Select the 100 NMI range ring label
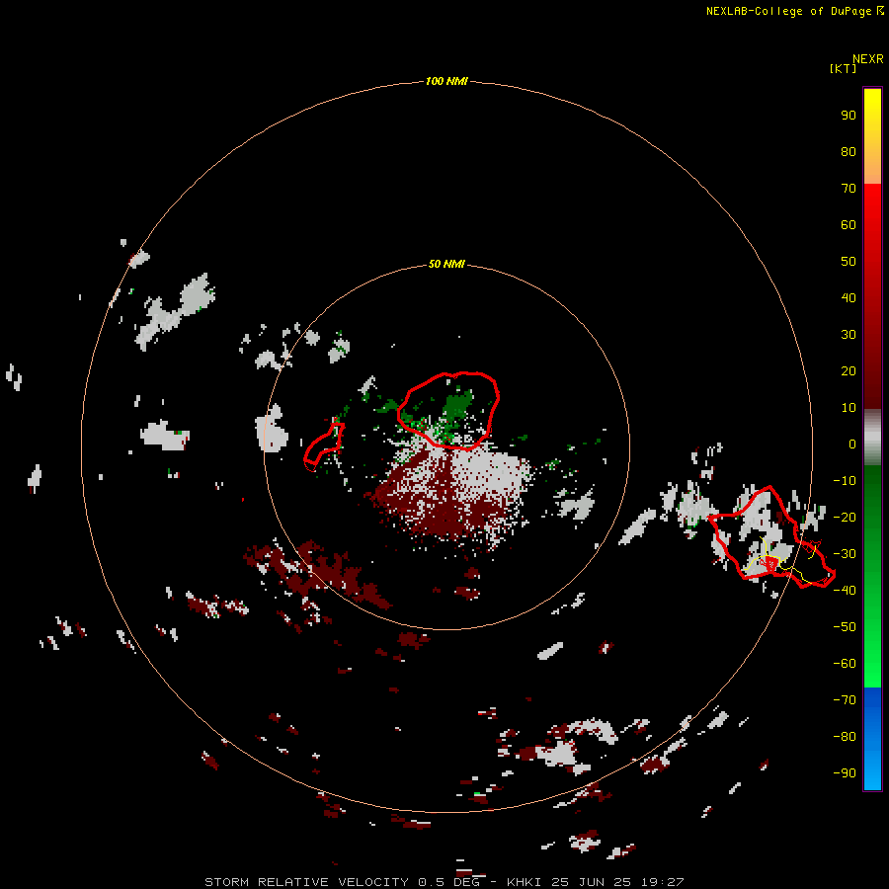The image size is (889, 889). pos(446,81)
